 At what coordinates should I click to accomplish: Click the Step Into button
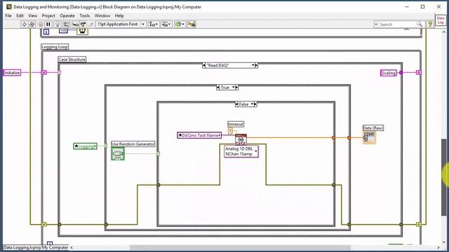[x=75, y=24]
